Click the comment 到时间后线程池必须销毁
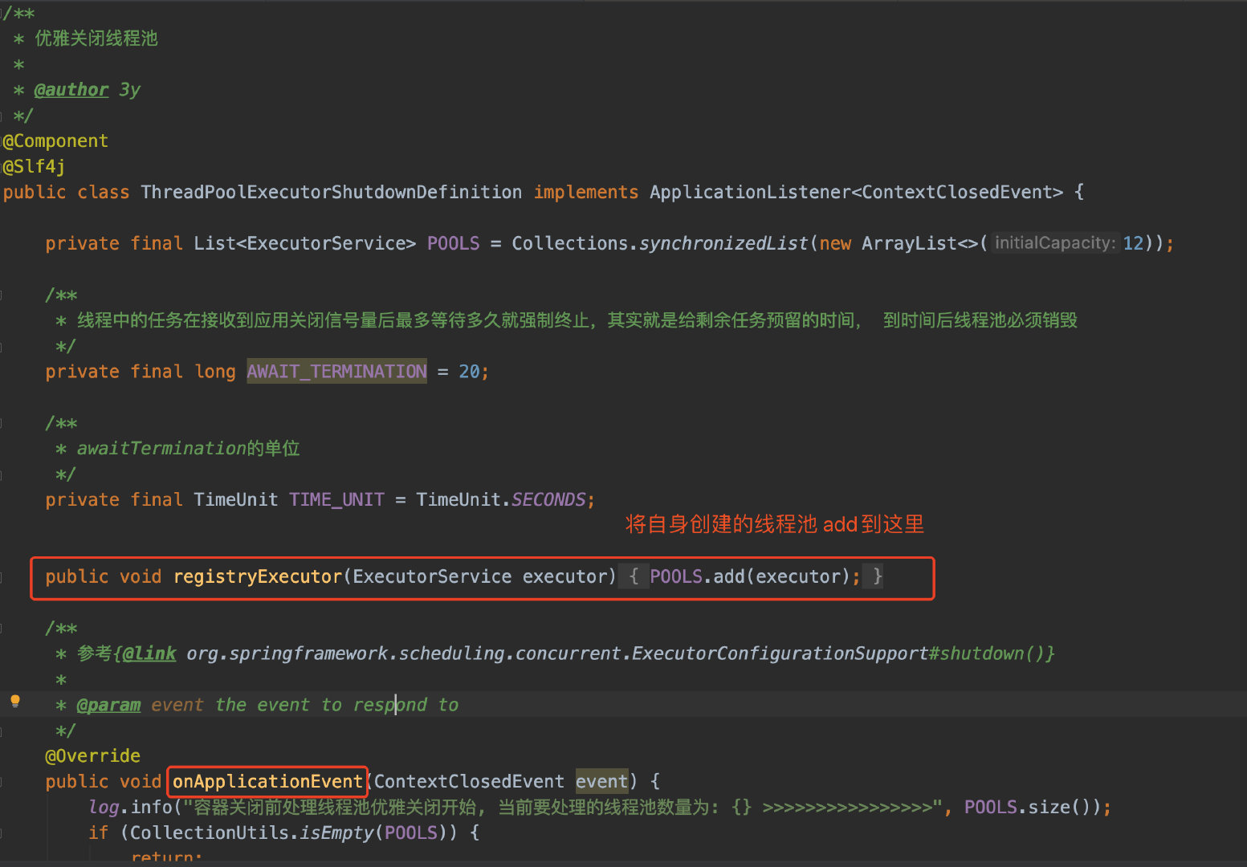The image size is (1247, 867). [980, 320]
